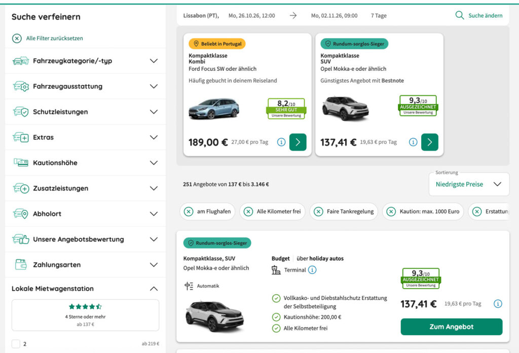The image size is (519, 353).
Task: Click 'Alle Filter zurücksetzen' link
Action: [x=55, y=38]
